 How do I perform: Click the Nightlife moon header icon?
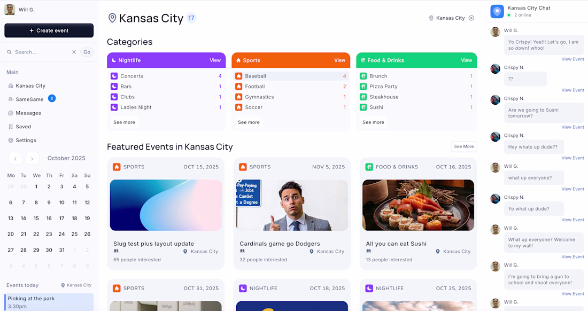[114, 60]
